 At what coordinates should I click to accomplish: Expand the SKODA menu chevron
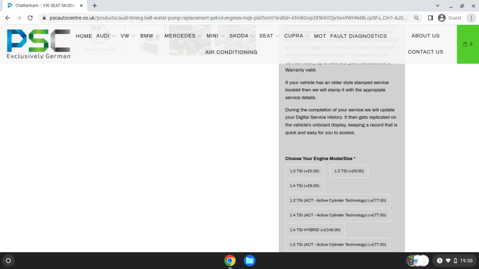point(252,36)
